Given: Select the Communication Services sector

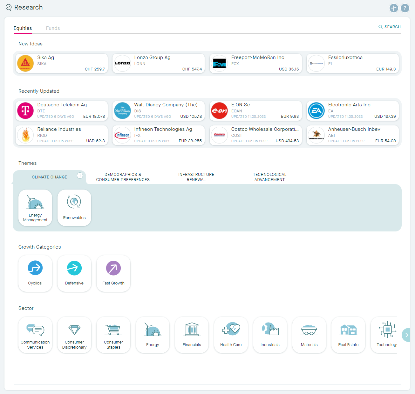Looking at the screenshot, I should (35, 335).
